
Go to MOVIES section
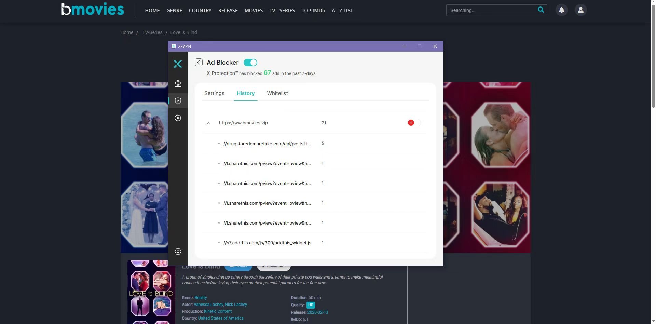[254, 11]
